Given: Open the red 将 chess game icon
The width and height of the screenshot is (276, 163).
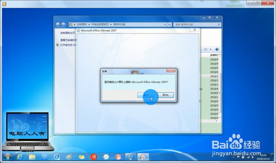Looking at the screenshot, I should tap(94, 157).
